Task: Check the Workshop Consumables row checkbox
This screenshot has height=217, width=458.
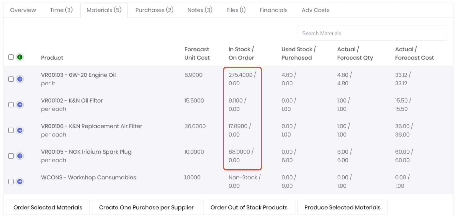Action: 11,182
